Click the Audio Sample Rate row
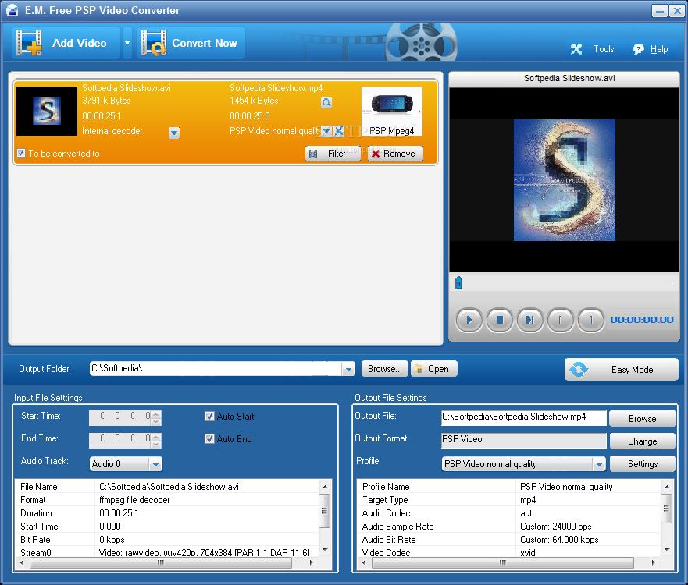 coord(509,526)
